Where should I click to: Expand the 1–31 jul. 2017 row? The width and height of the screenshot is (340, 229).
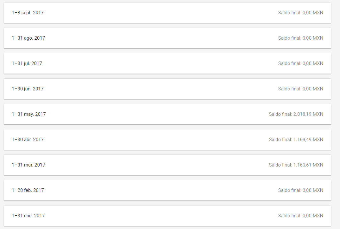[167, 63]
